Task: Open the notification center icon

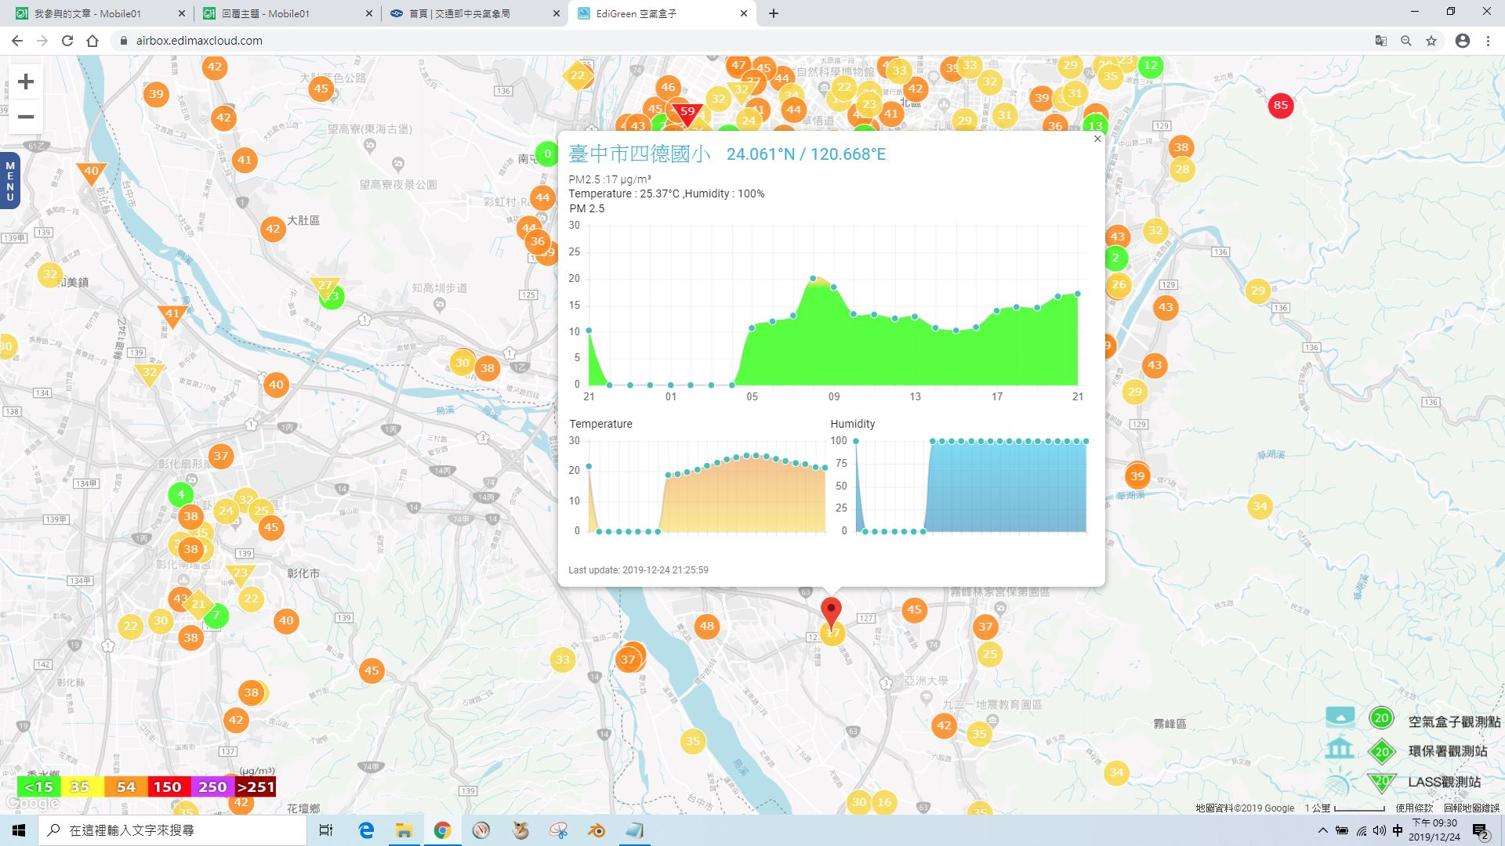Action: click(x=1480, y=830)
